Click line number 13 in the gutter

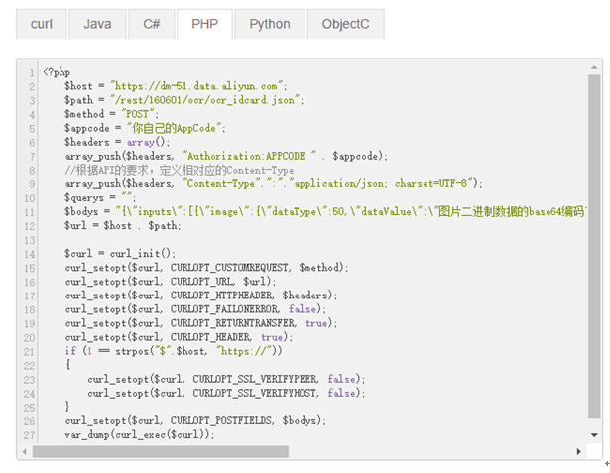(30, 240)
